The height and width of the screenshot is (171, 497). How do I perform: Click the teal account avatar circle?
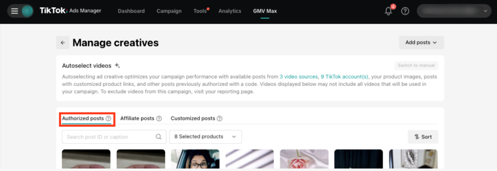[27, 11]
